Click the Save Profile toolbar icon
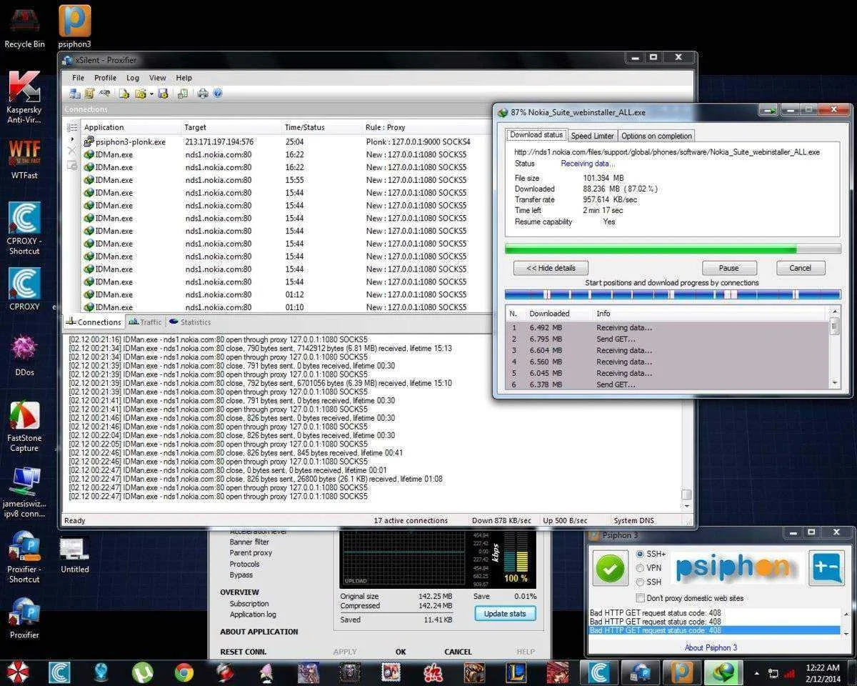Screen dimensions: 857x686 click(x=163, y=94)
